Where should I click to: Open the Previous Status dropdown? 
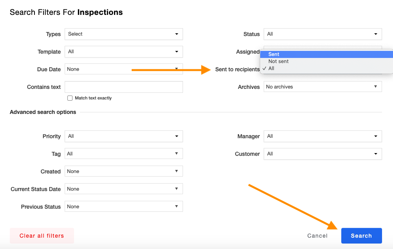pyautogui.click(x=123, y=207)
